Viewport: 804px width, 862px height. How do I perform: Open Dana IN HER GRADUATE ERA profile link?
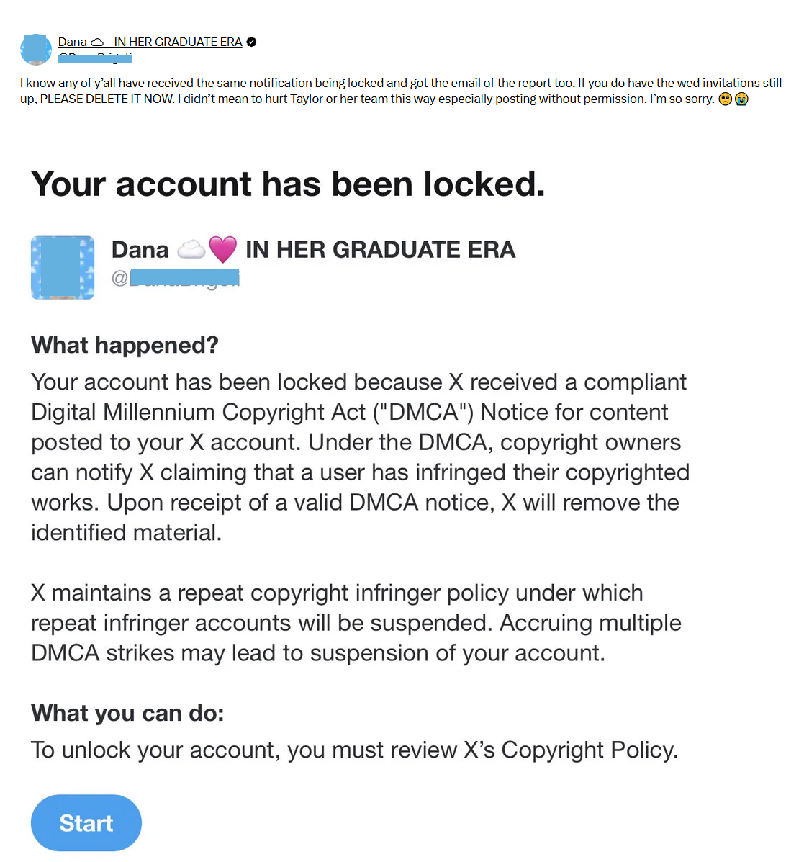coord(150,42)
